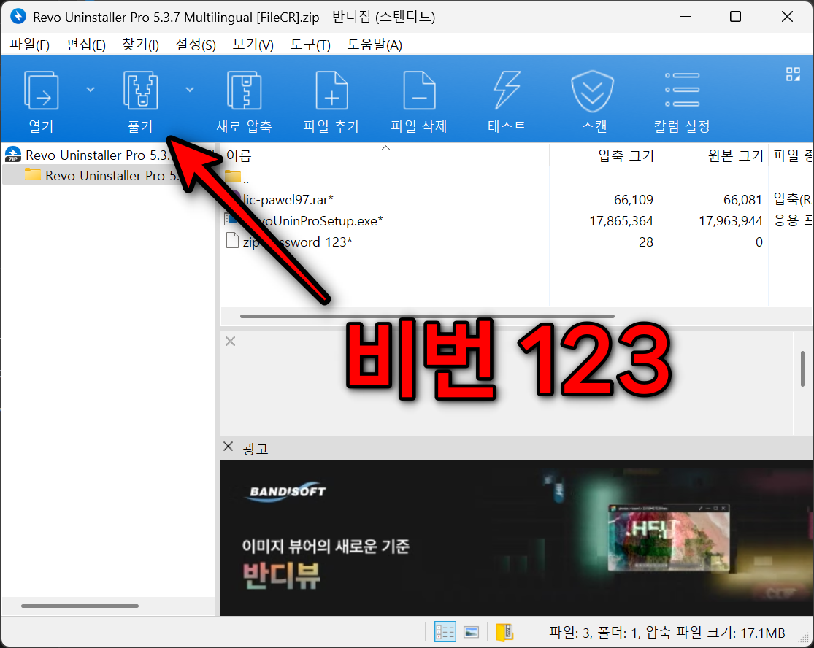This screenshot has height=648, width=814.
Task: Click the file list horizontal scrollbar
Action: pos(427,316)
